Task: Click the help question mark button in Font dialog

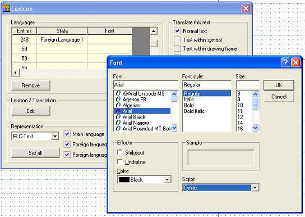Action: (285, 62)
